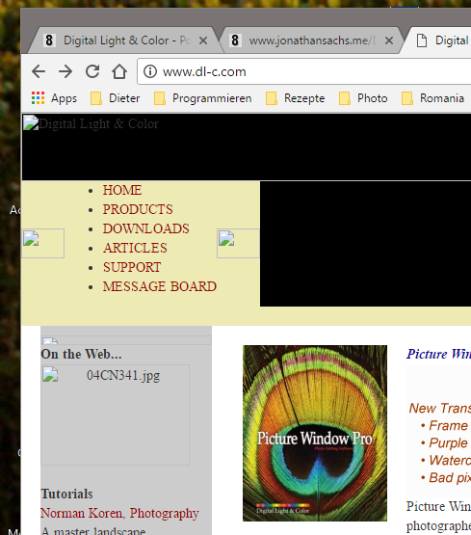471x535 pixels.
Task: Click the Tutorials sidebar heading
Action: click(66, 495)
